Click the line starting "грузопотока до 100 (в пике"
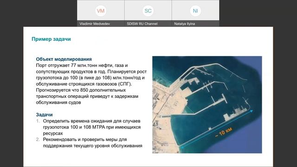 (x=90, y=77)
